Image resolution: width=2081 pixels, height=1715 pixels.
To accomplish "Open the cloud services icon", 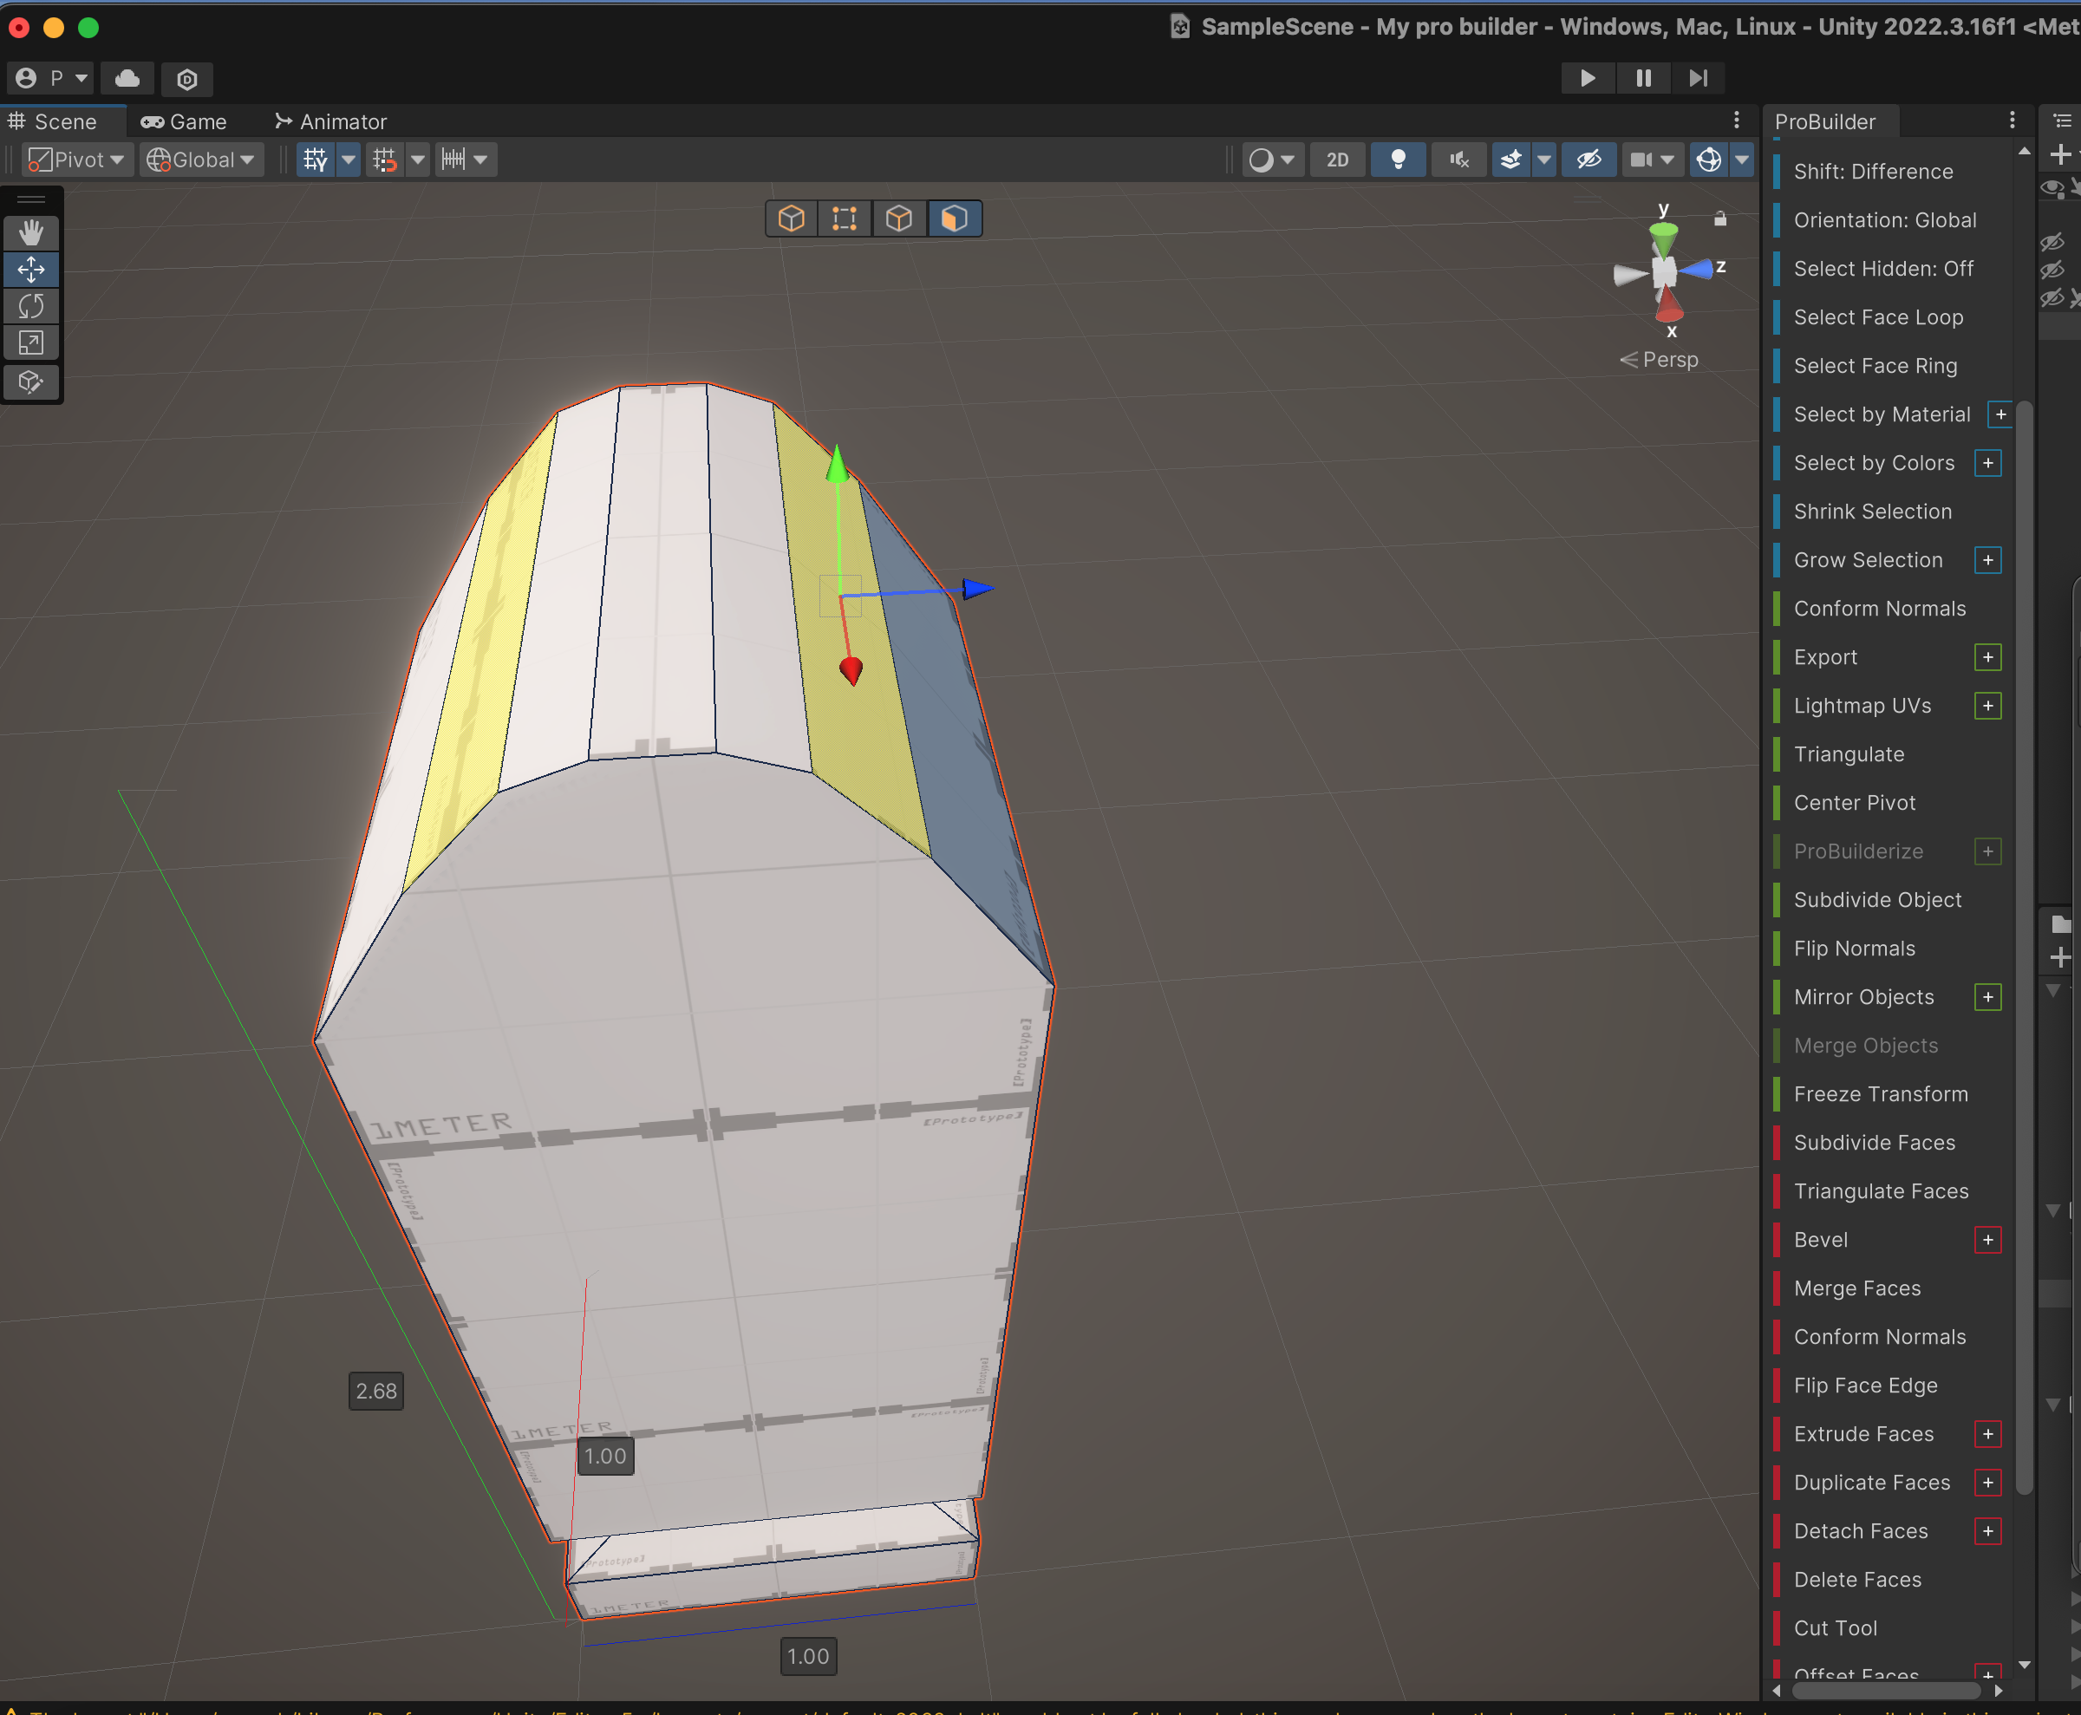I will (127, 78).
